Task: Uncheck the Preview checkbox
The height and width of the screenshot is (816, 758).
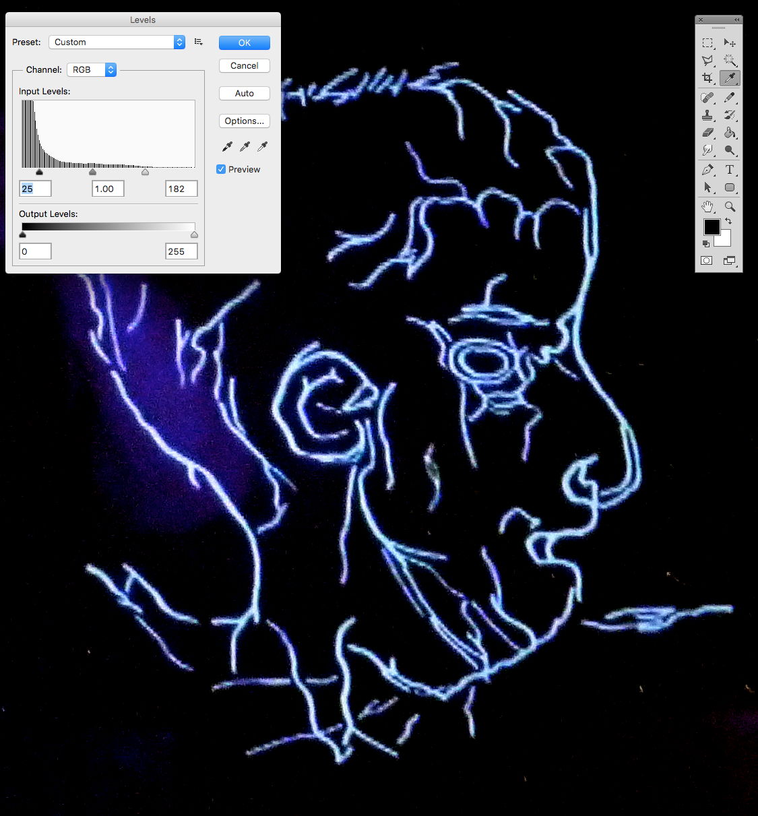Action: click(x=221, y=169)
